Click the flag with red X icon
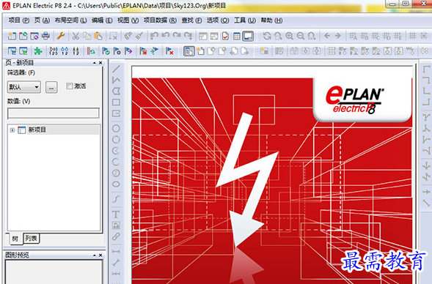The height and width of the screenshot is (284, 432). point(169,51)
